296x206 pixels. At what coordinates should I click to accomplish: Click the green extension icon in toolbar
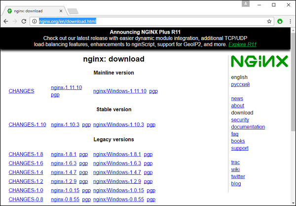280,21
